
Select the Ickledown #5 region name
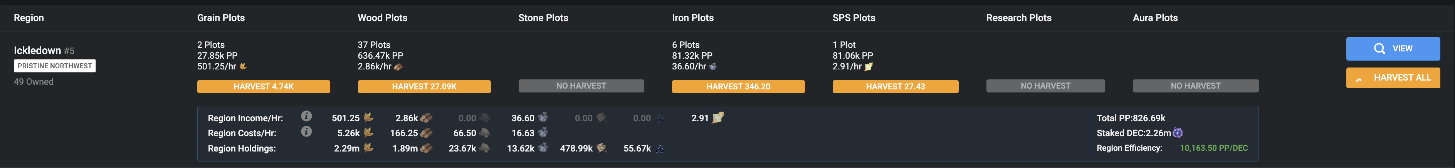point(44,51)
